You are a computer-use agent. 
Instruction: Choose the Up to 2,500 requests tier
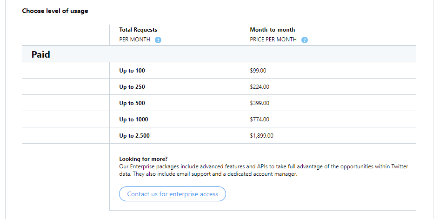coord(134,136)
